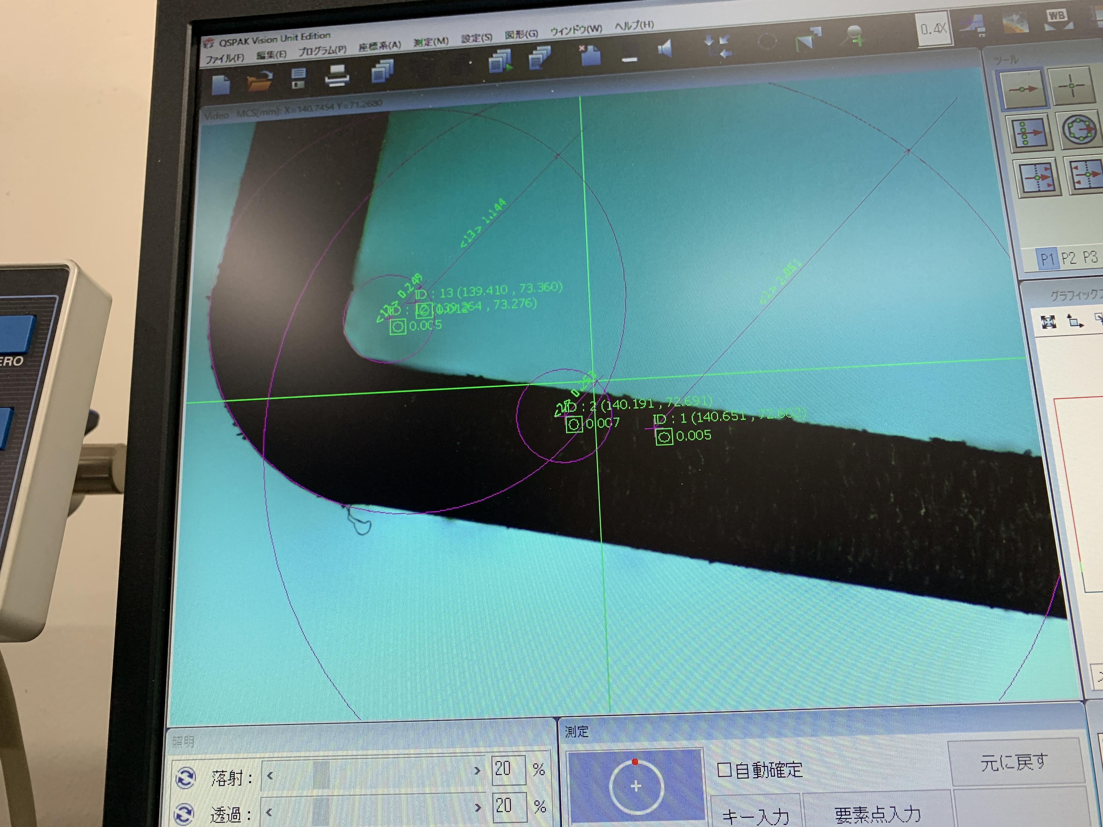Toggle the 透過 light refresh button
The width and height of the screenshot is (1103, 827).
pos(184,814)
